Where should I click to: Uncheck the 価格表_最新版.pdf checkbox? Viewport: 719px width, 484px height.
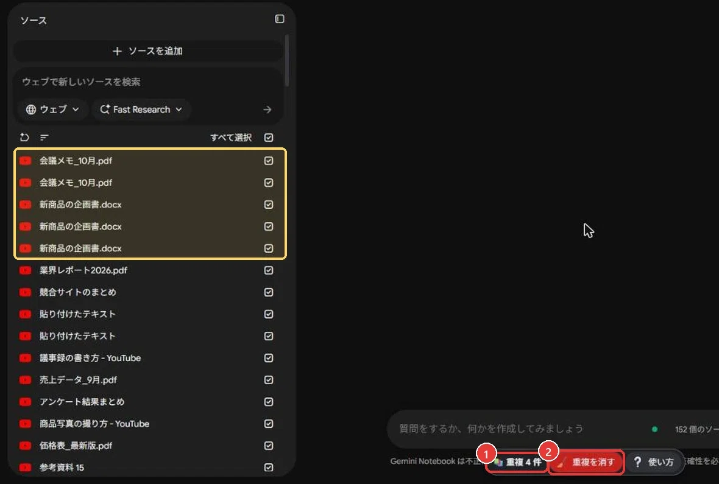coord(269,446)
